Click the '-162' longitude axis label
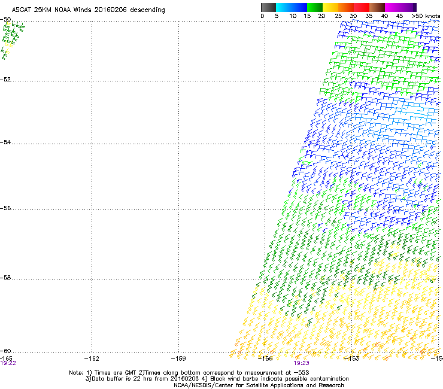443x389 pixels. point(92,358)
